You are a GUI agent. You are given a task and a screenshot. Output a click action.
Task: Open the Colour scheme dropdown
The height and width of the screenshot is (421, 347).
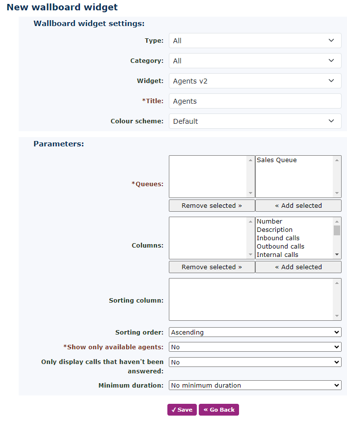click(x=255, y=121)
